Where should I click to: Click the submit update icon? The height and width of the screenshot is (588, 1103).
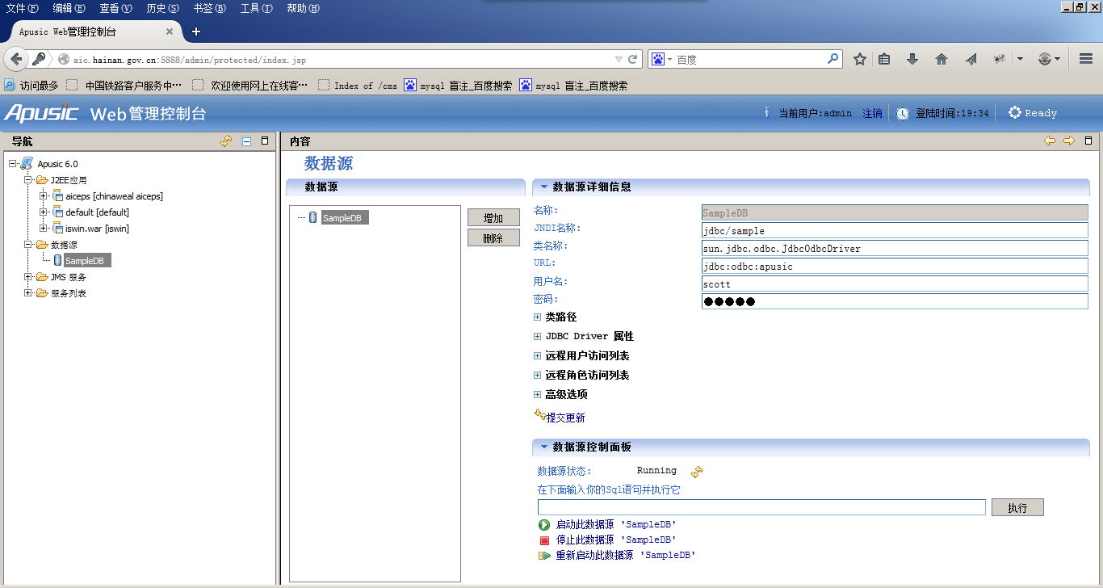click(540, 415)
